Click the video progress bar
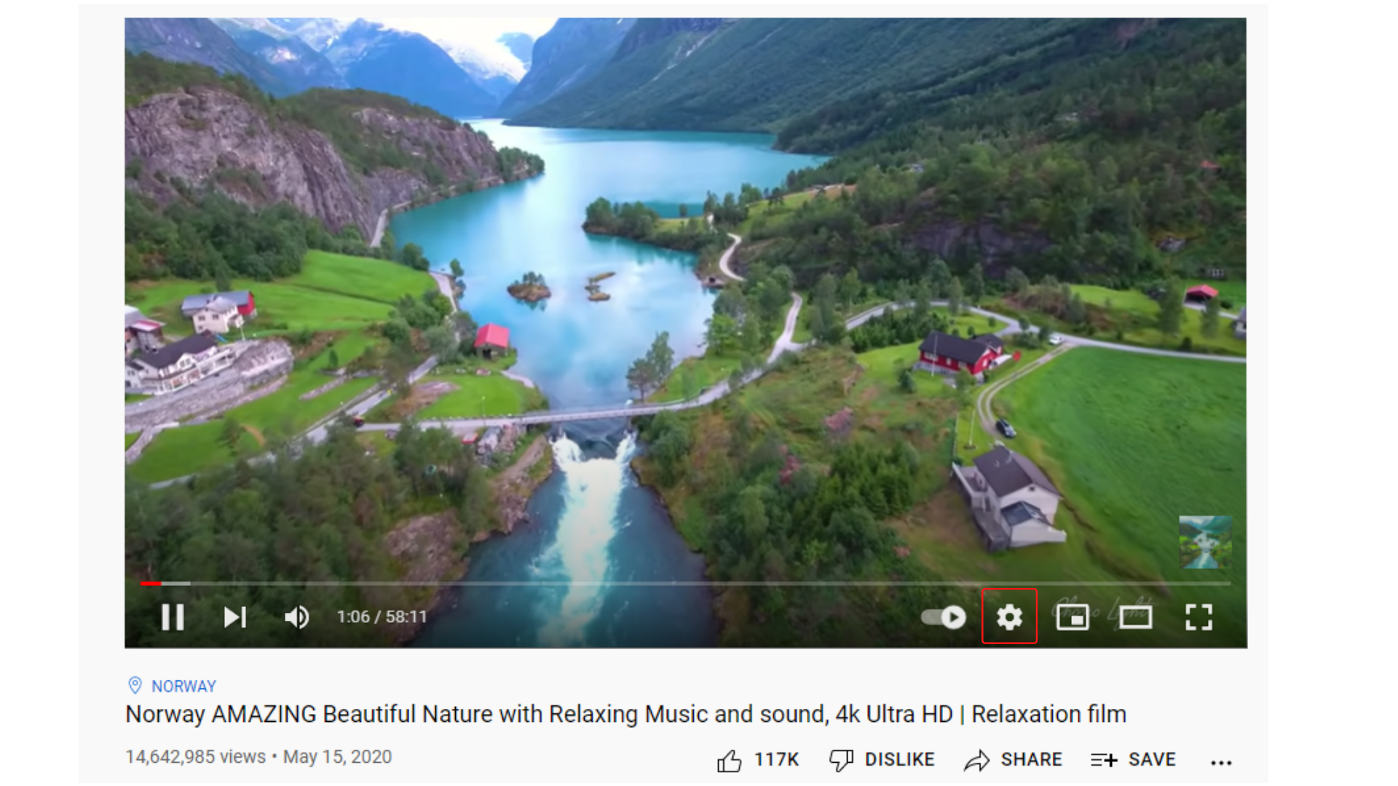 coord(685,584)
